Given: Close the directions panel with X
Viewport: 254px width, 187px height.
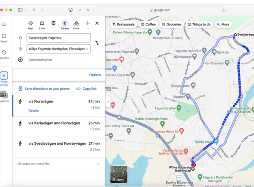Looking at the screenshot, I should click(x=97, y=23).
